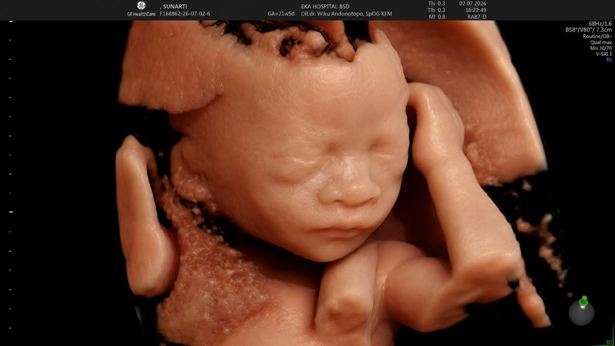Click the RAB7-D probe label

476,17
